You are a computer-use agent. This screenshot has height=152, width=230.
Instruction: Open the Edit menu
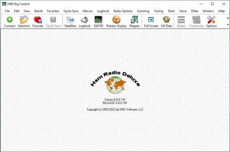tap(17, 11)
